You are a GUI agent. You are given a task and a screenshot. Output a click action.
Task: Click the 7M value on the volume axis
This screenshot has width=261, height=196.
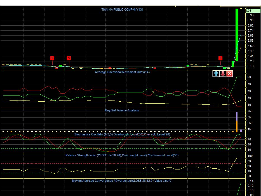click(x=249, y=111)
